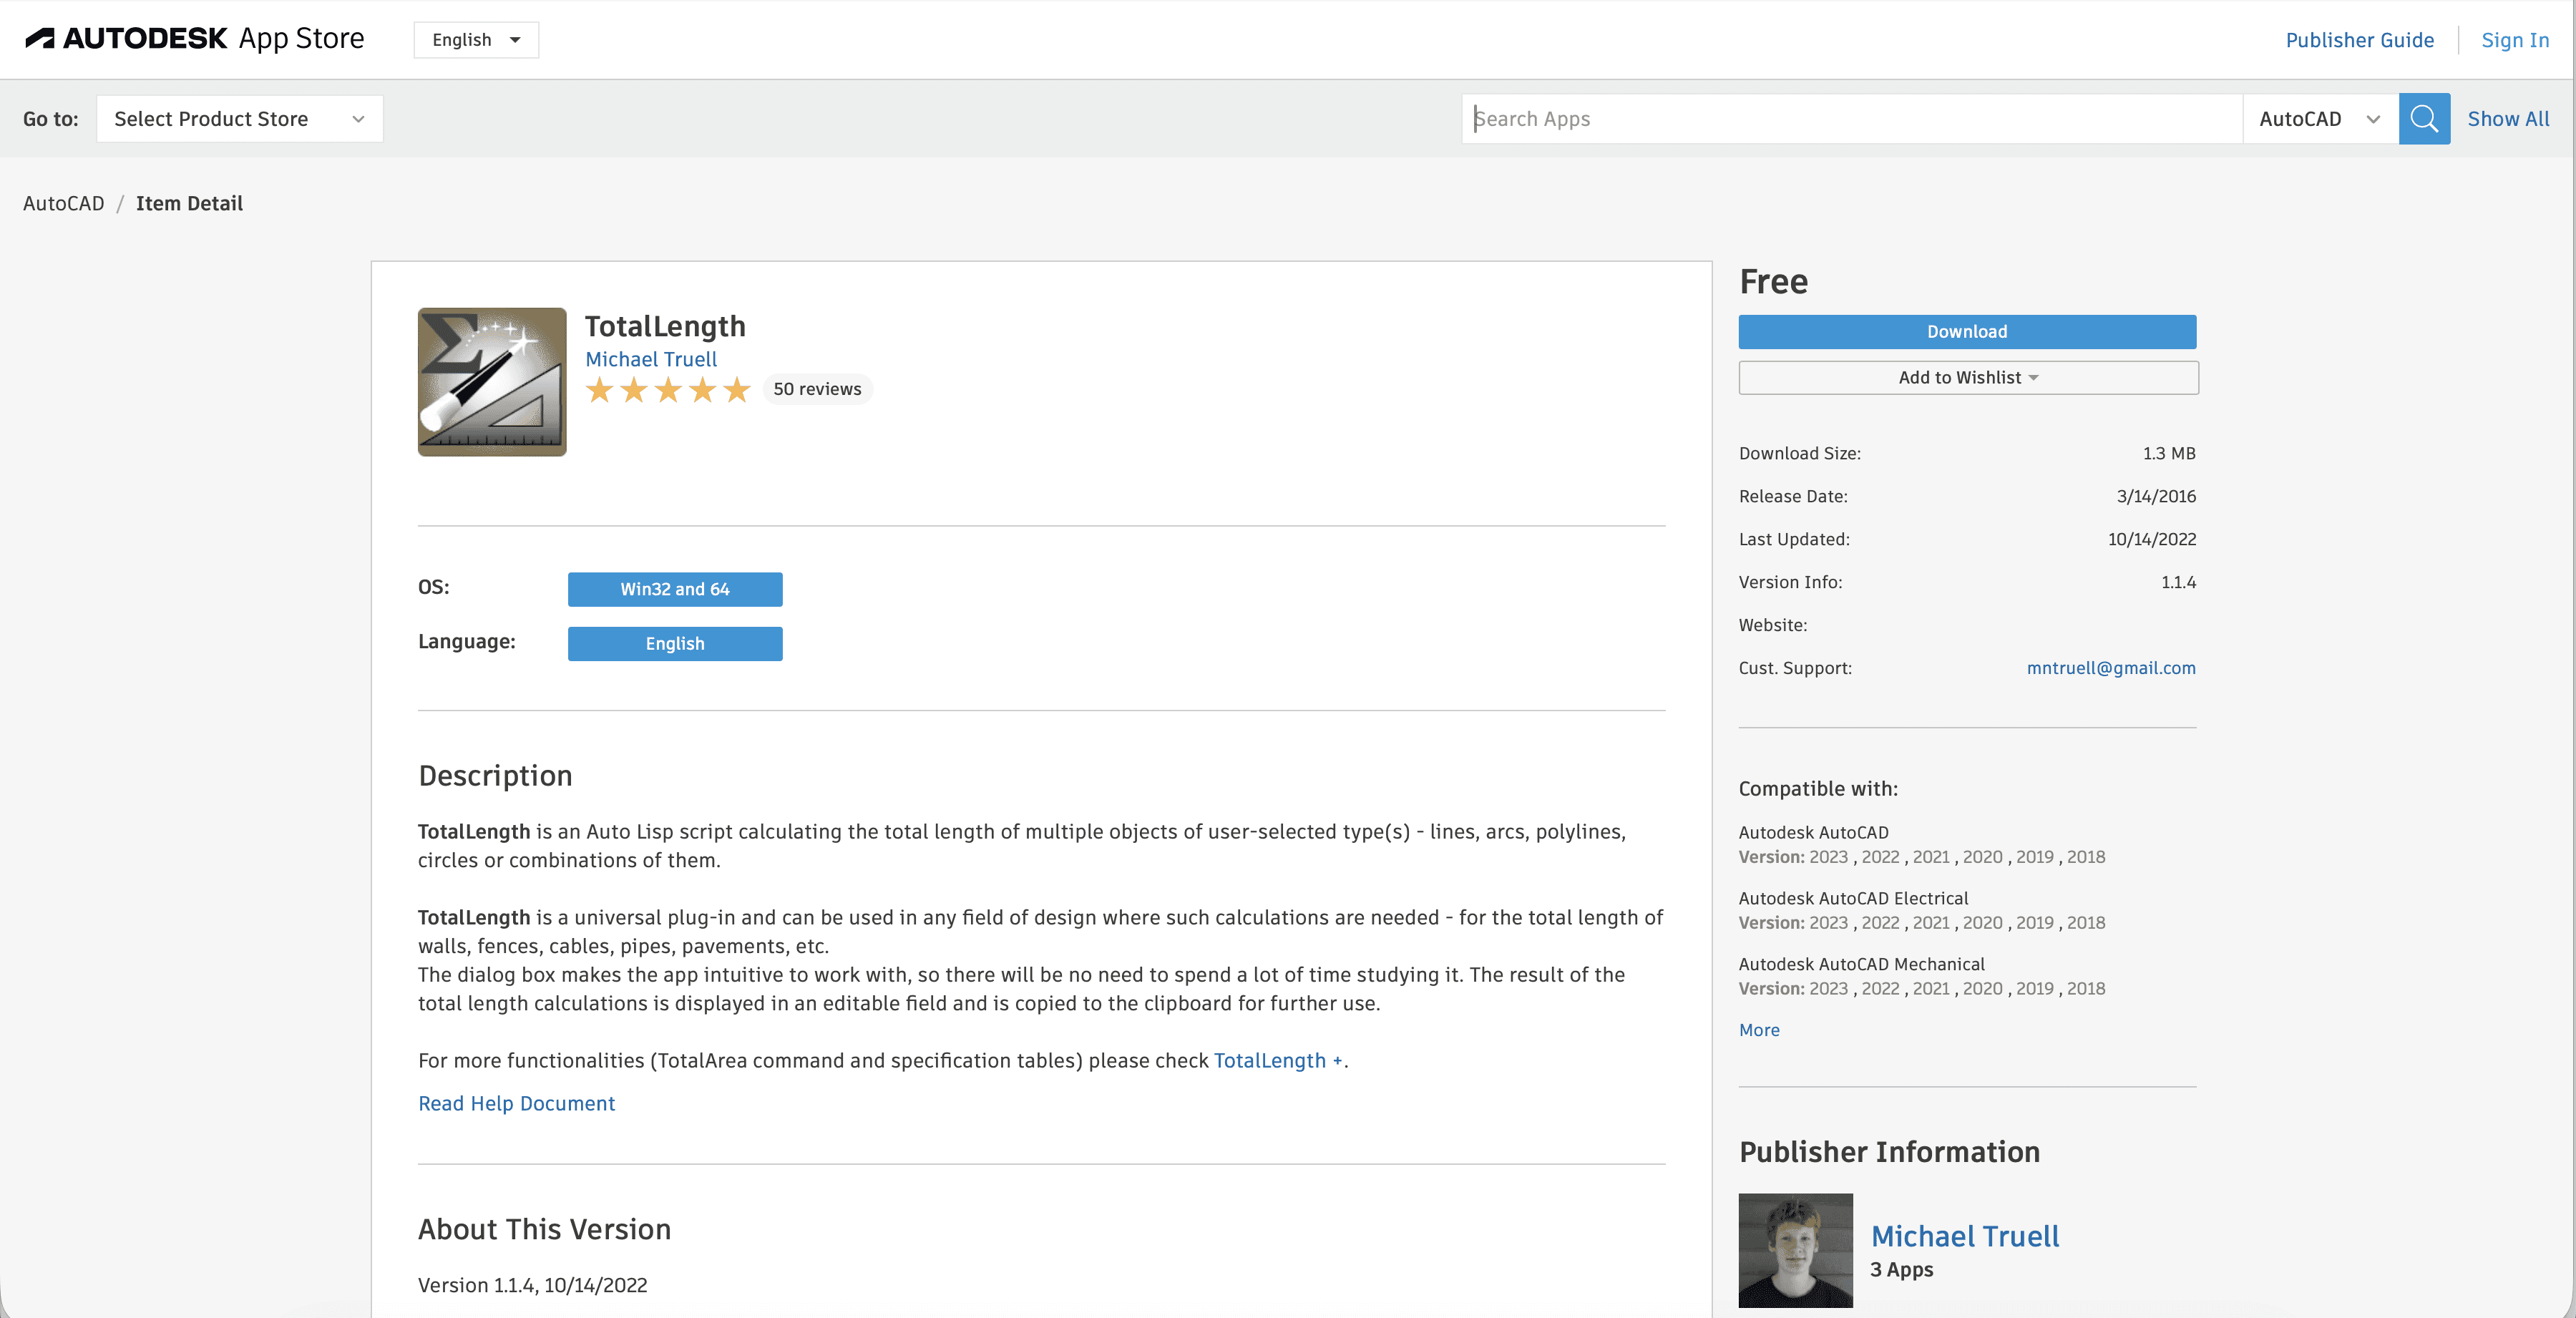Open the Publisher Guide link
Viewport: 2576px width, 1318px height.
pos(2358,40)
